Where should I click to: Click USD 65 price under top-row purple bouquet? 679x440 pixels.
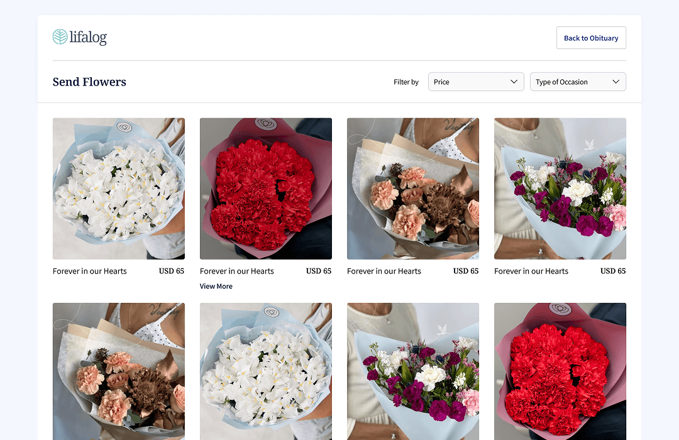coord(612,271)
